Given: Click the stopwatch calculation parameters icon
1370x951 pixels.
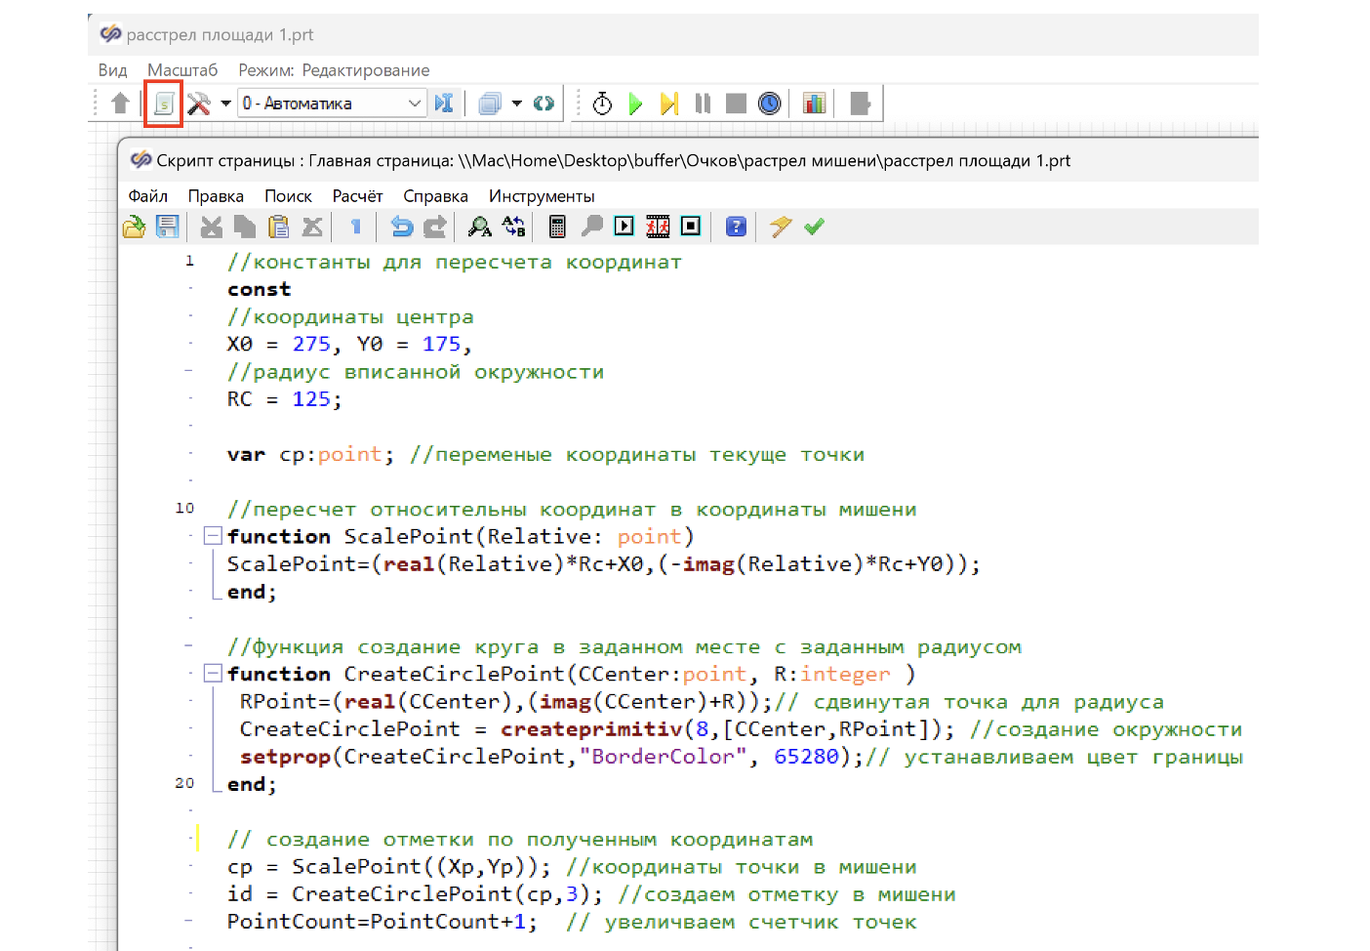Looking at the screenshot, I should tap(602, 103).
